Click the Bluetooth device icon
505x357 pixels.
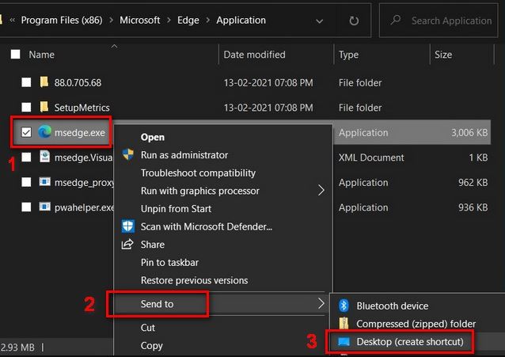344,305
